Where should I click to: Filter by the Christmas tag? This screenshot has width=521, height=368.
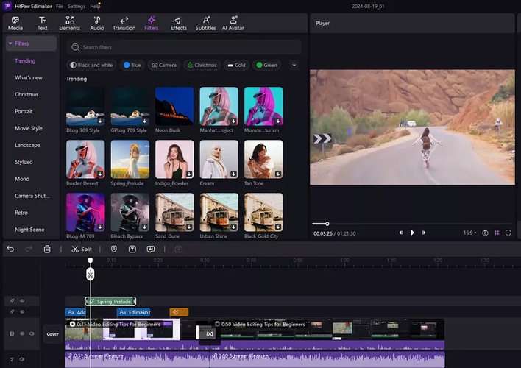tap(202, 65)
